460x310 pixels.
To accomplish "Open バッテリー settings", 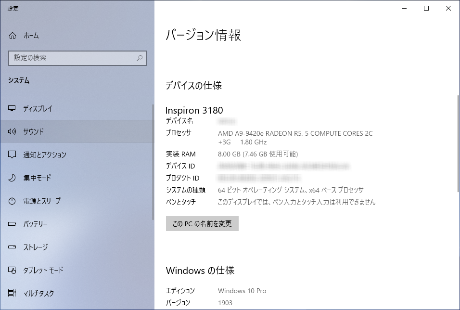I will click(x=77, y=224).
